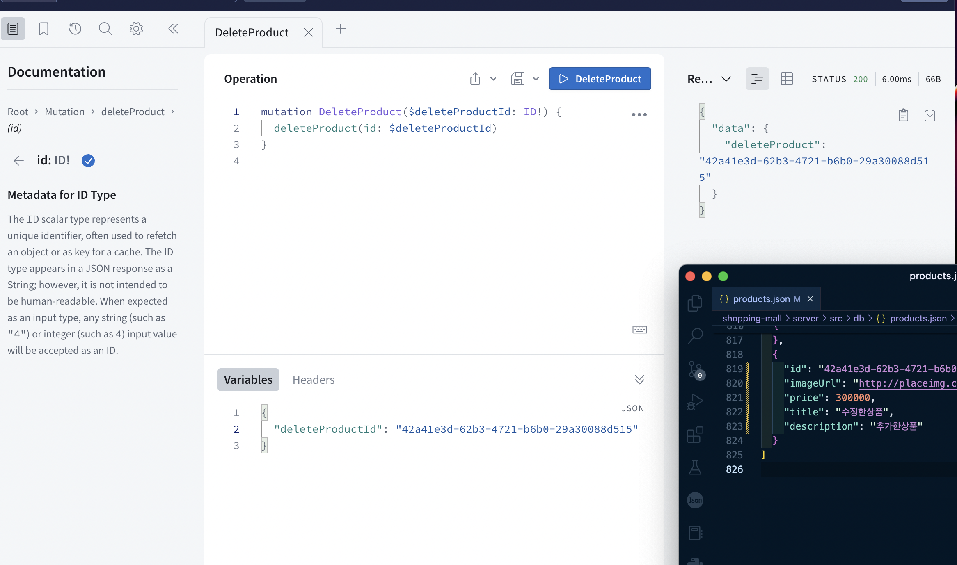Toggle the id: ID! argument checkmark

click(88, 161)
